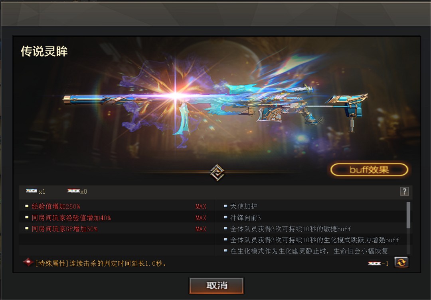Viewport: 431px width, 300px height.
Task: Click the red ticket cost icon -1
Action: (x=374, y=263)
